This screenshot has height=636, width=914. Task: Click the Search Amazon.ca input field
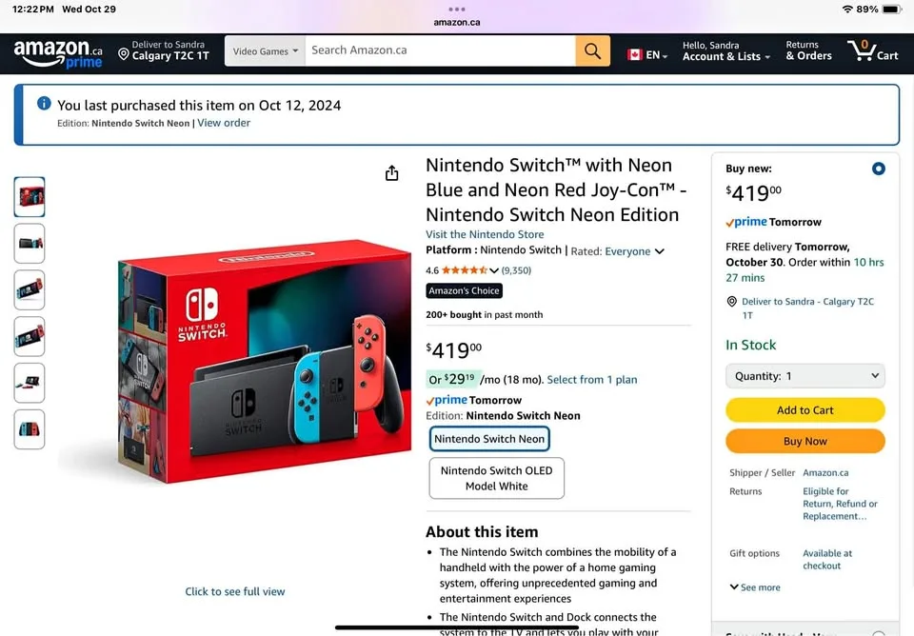(x=440, y=50)
